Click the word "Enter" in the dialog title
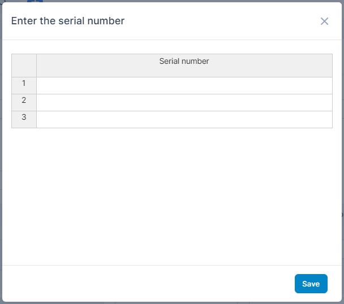Viewport: 344px width, 304px height. (x=22, y=21)
